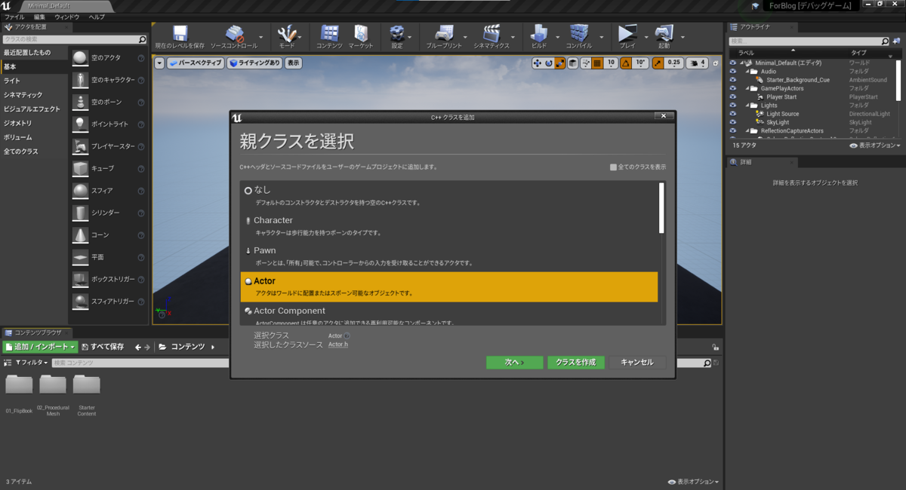Screen dimensions: 906x490
Task: Toggle visibility of SkyLight
Action: coord(732,122)
